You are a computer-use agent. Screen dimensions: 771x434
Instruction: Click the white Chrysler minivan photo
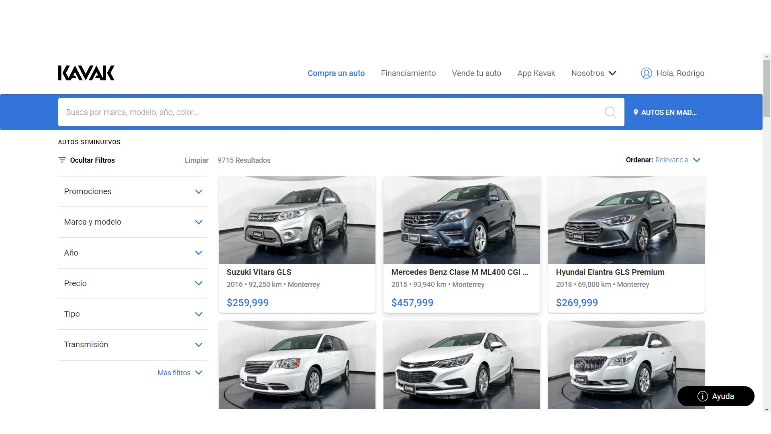click(x=297, y=365)
